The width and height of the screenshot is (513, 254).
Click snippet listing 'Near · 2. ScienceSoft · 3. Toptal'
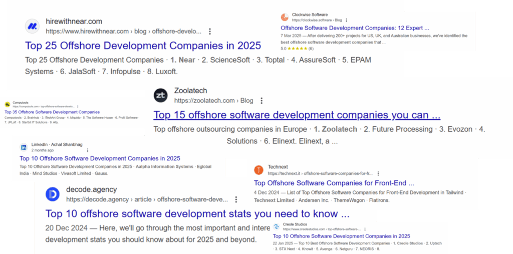[198, 66]
